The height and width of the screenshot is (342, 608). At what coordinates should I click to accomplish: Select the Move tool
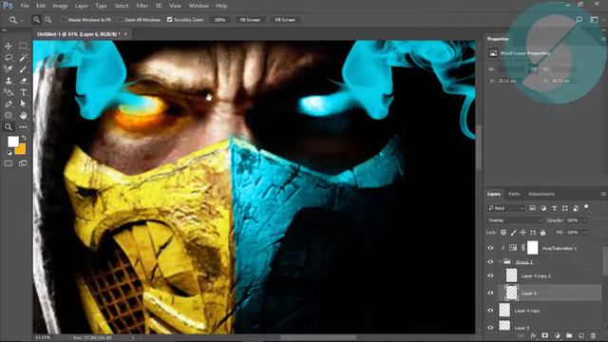click(x=9, y=46)
